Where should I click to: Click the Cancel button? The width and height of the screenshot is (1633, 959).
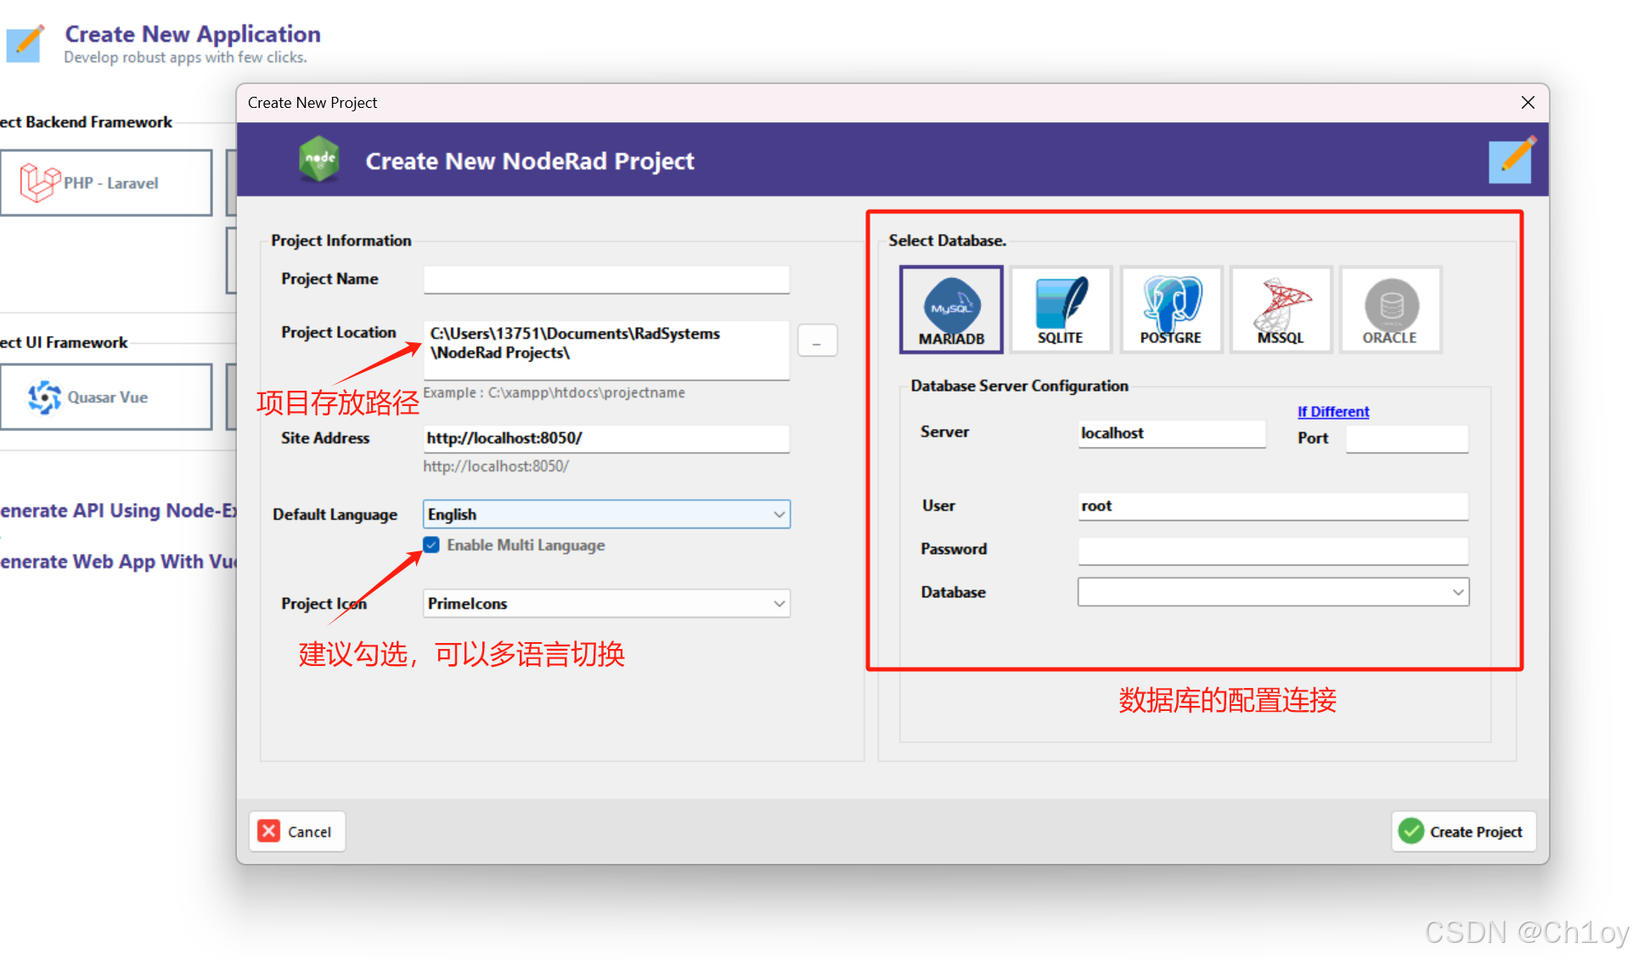297,831
